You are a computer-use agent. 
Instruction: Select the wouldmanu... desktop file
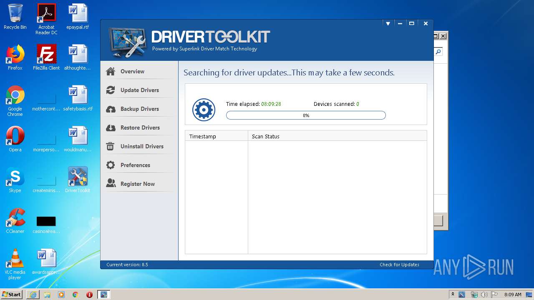pos(78,139)
